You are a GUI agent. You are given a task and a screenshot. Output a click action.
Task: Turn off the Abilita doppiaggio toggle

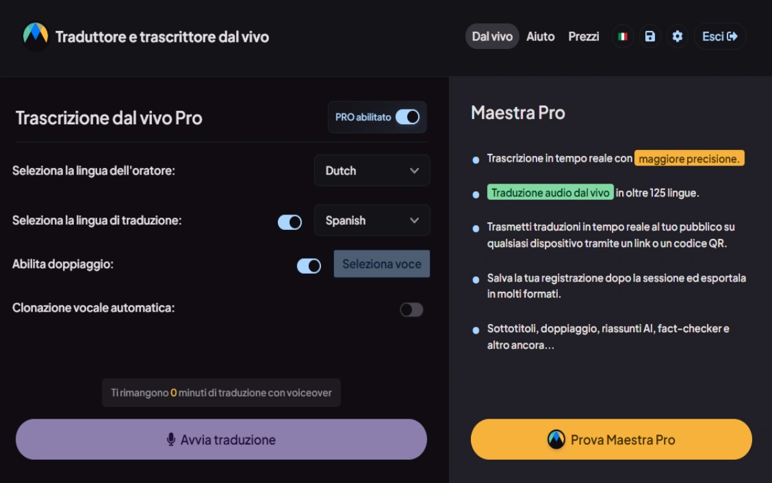(x=309, y=266)
